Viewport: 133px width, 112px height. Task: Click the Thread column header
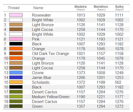tap(14, 8)
